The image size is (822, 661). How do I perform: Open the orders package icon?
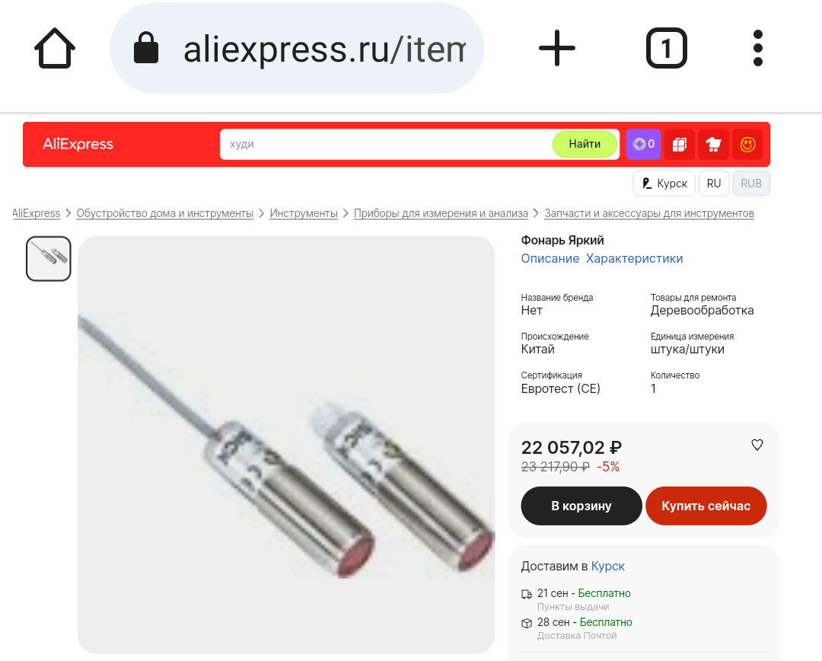click(x=680, y=144)
